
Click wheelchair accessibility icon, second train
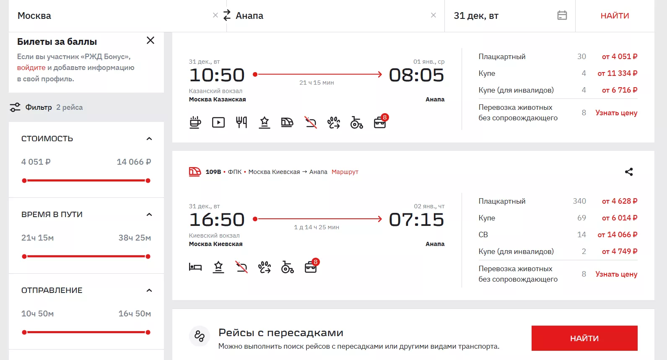(288, 267)
